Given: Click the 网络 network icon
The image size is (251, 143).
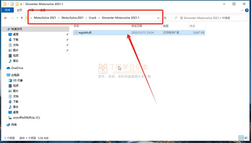Looking at the screenshot, I should coord(8,125).
